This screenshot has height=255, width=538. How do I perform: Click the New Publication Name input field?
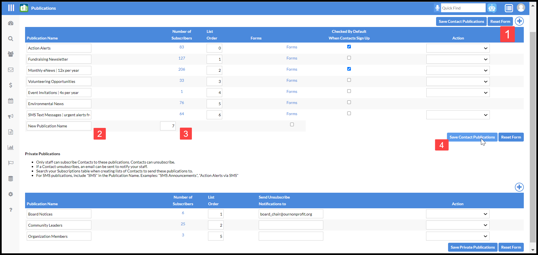pos(59,126)
